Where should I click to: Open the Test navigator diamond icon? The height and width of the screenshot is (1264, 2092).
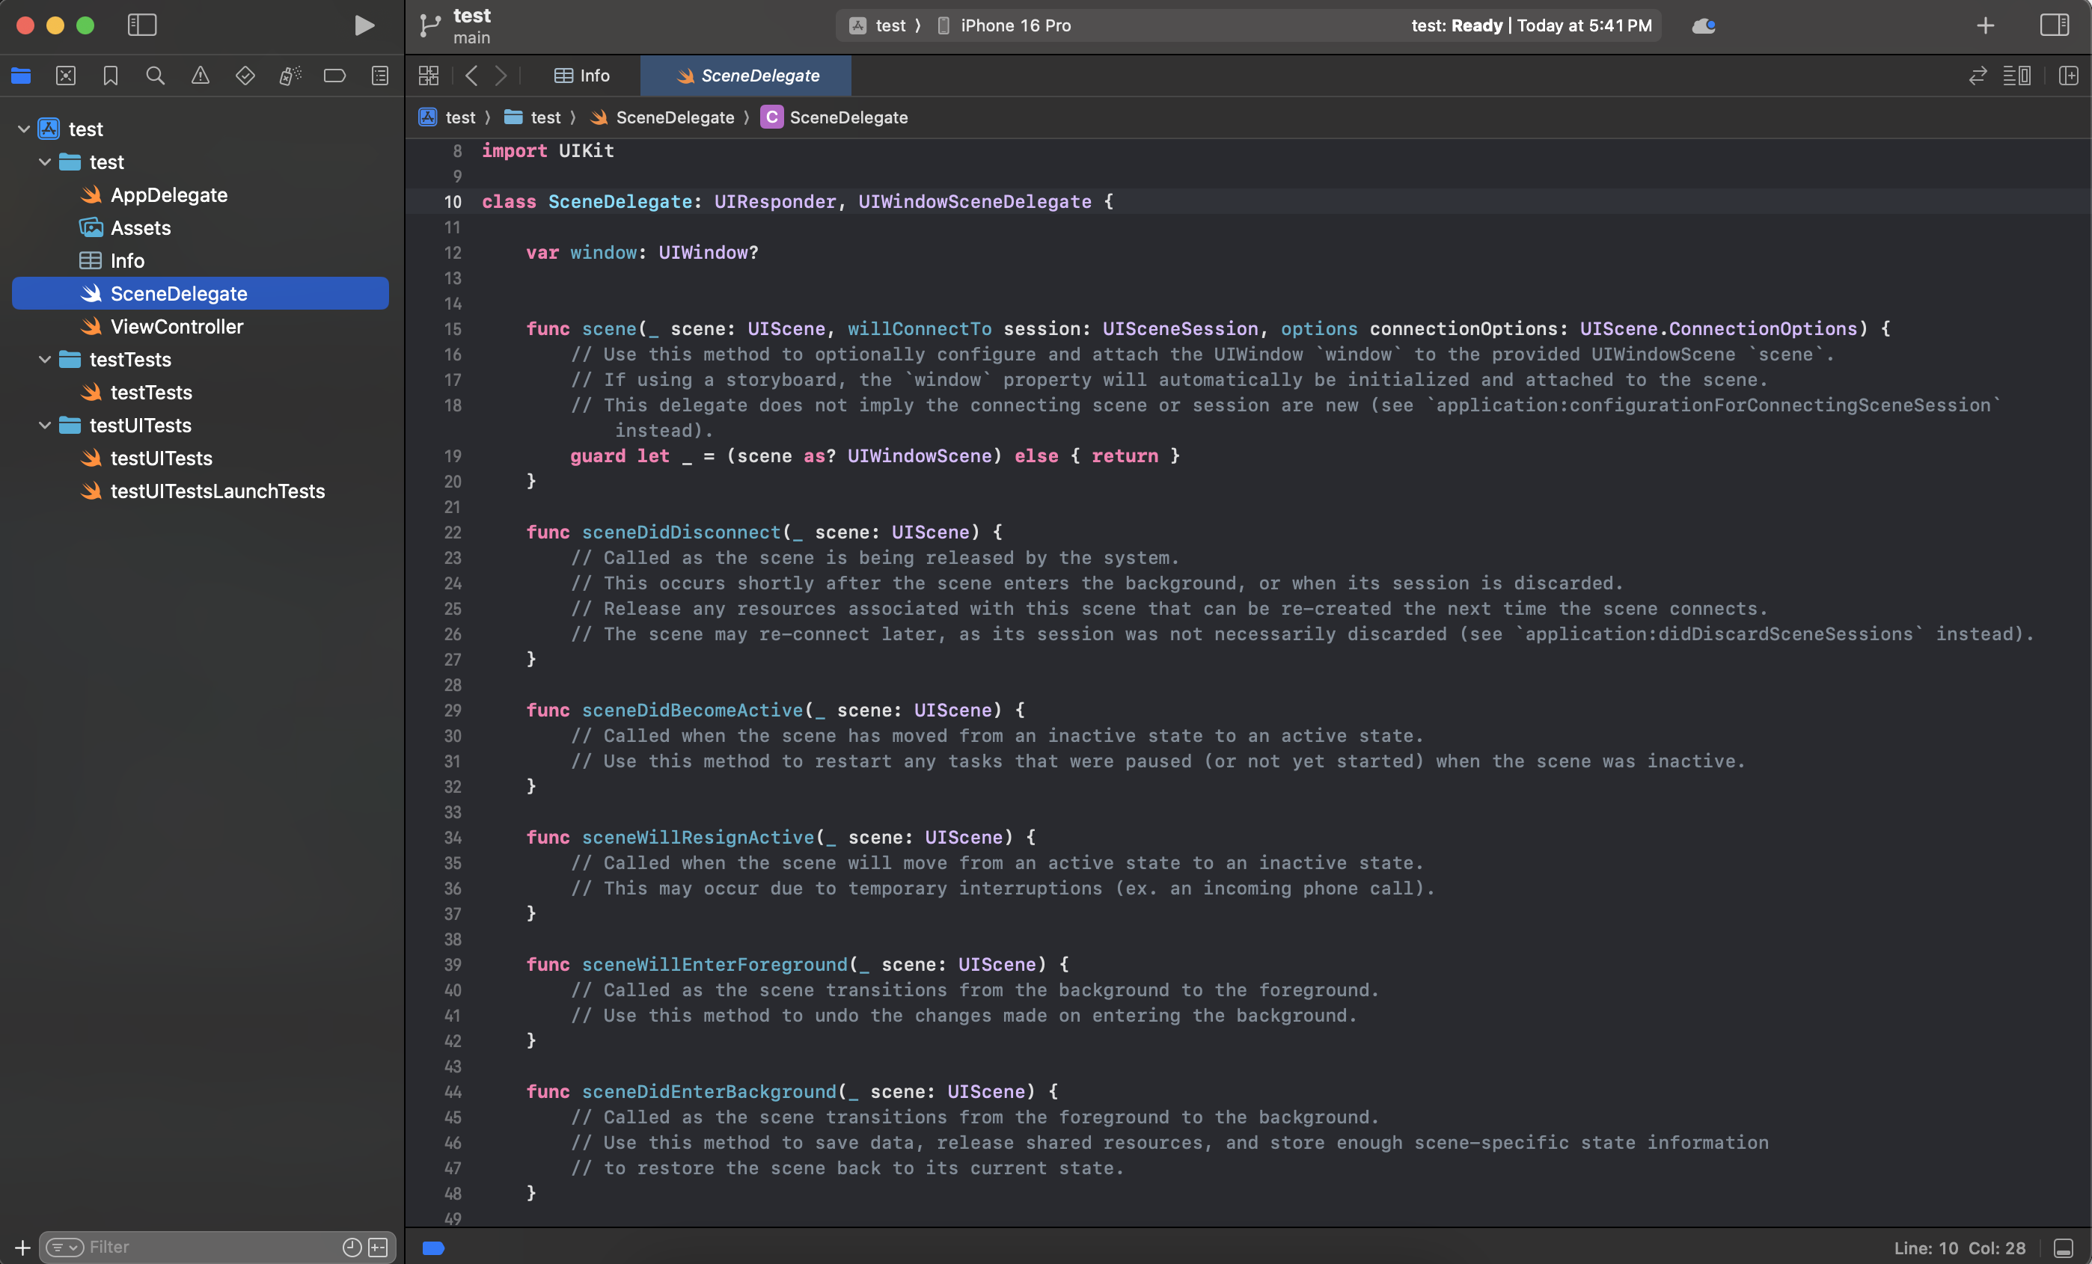[x=245, y=76]
